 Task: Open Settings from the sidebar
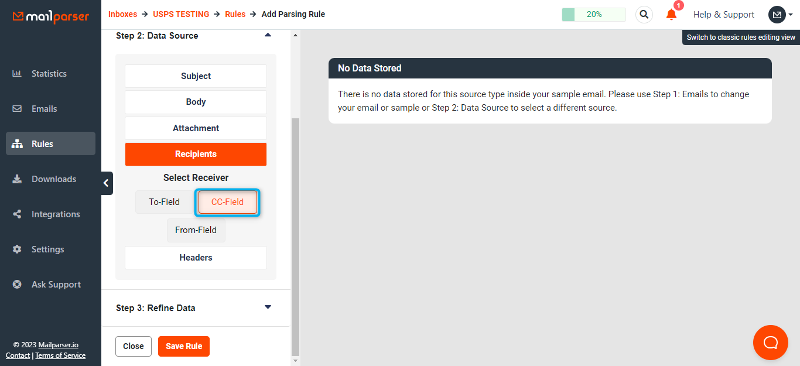(47, 249)
